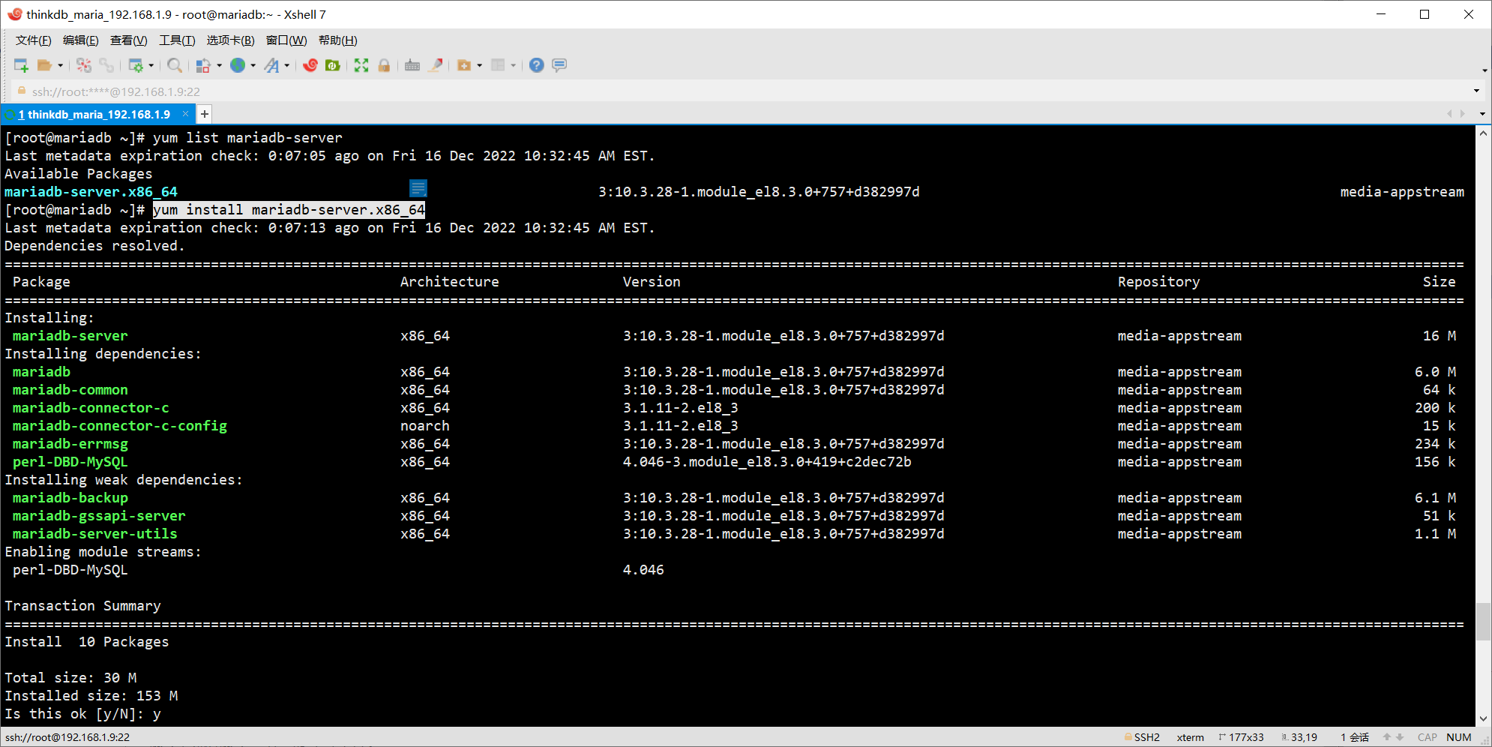Click the layout panes icon
The width and height of the screenshot is (1492, 747).
coord(498,65)
